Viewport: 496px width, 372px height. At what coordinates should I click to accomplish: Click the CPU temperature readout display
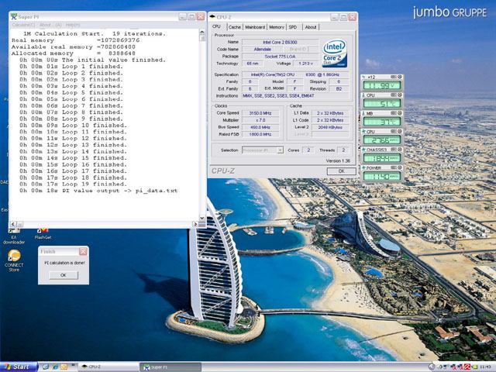click(382, 103)
